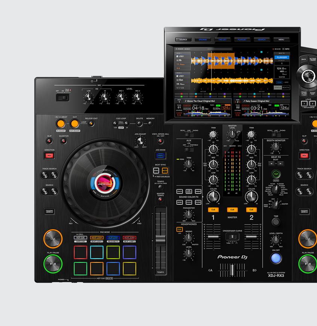
Task: Open the SEARCH tab on the touchscreen
Action: pyautogui.click(x=262, y=40)
